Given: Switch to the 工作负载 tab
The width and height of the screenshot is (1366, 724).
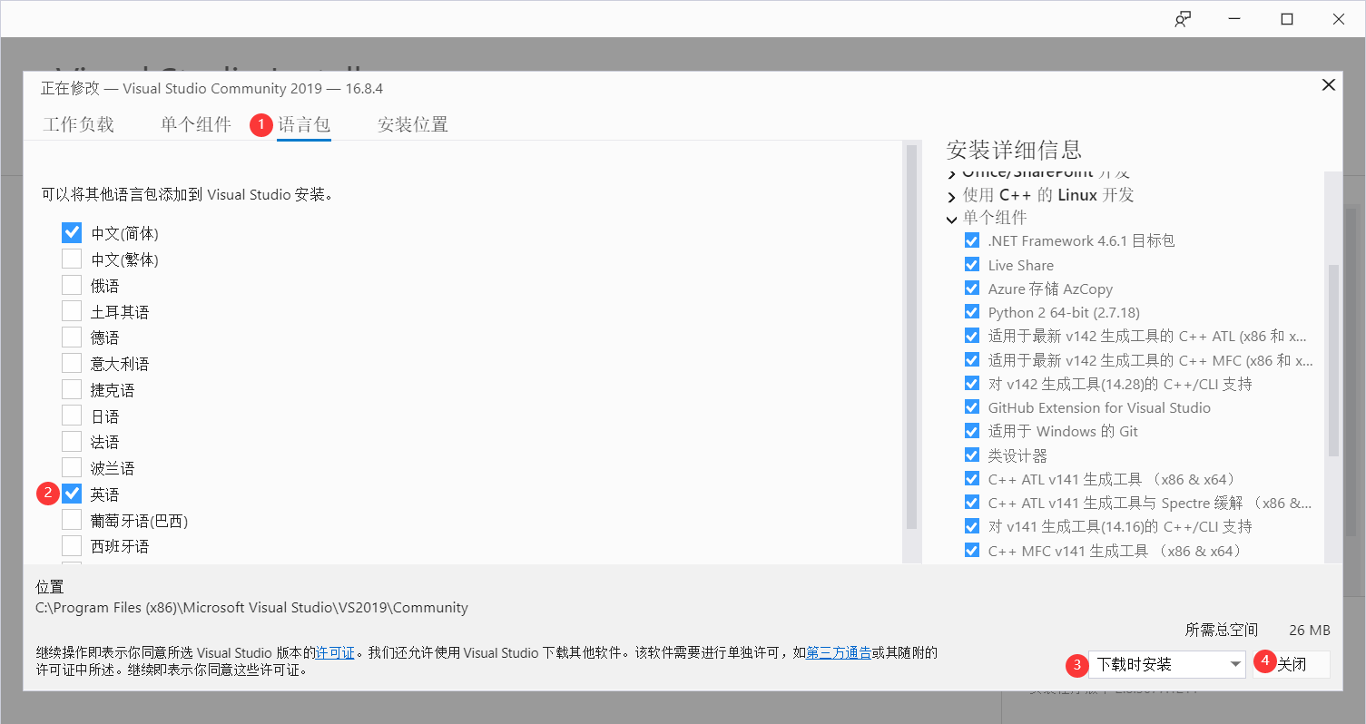Looking at the screenshot, I should (x=78, y=124).
